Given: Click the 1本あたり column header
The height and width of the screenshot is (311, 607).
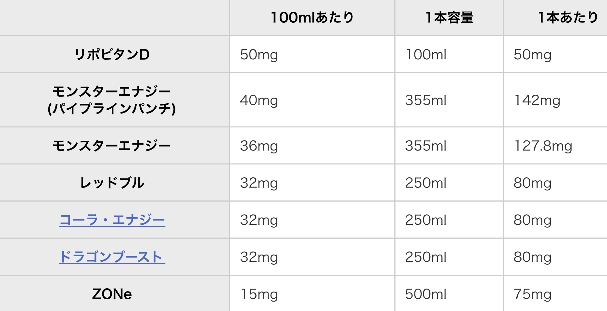Looking at the screenshot, I should (x=567, y=18).
